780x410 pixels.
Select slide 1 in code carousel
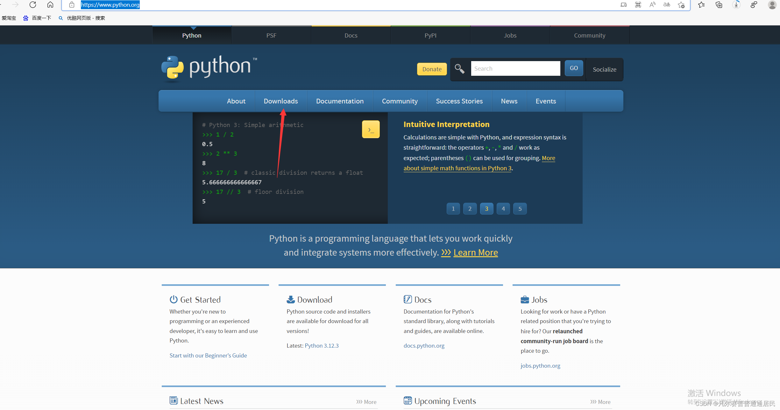[x=453, y=209]
